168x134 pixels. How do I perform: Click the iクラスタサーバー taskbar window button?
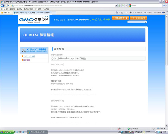37,132
